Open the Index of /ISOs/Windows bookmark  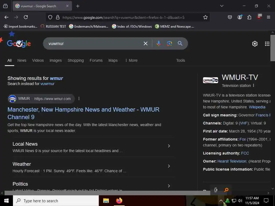[132, 27]
